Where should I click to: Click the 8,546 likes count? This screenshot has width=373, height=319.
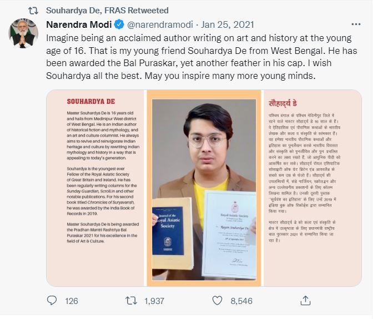[241, 301]
